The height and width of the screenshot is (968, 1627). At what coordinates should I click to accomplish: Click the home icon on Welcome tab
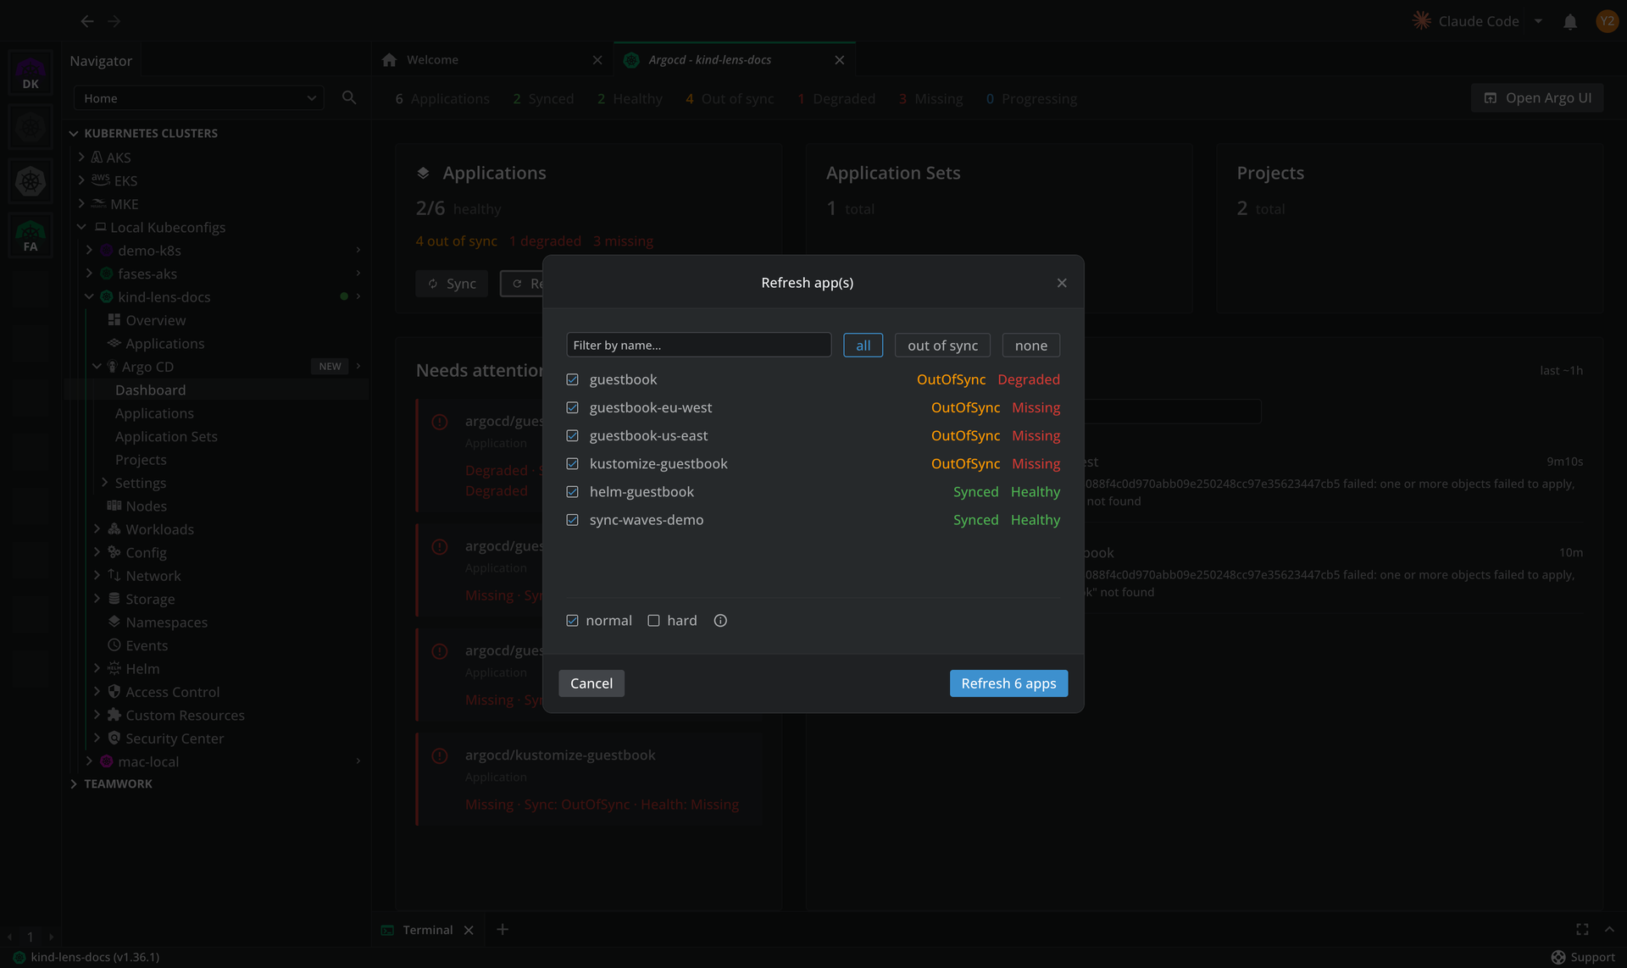click(x=390, y=60)
